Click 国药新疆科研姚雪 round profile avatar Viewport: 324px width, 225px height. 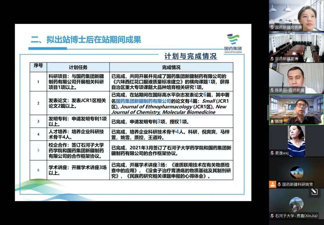click(296, 172)
